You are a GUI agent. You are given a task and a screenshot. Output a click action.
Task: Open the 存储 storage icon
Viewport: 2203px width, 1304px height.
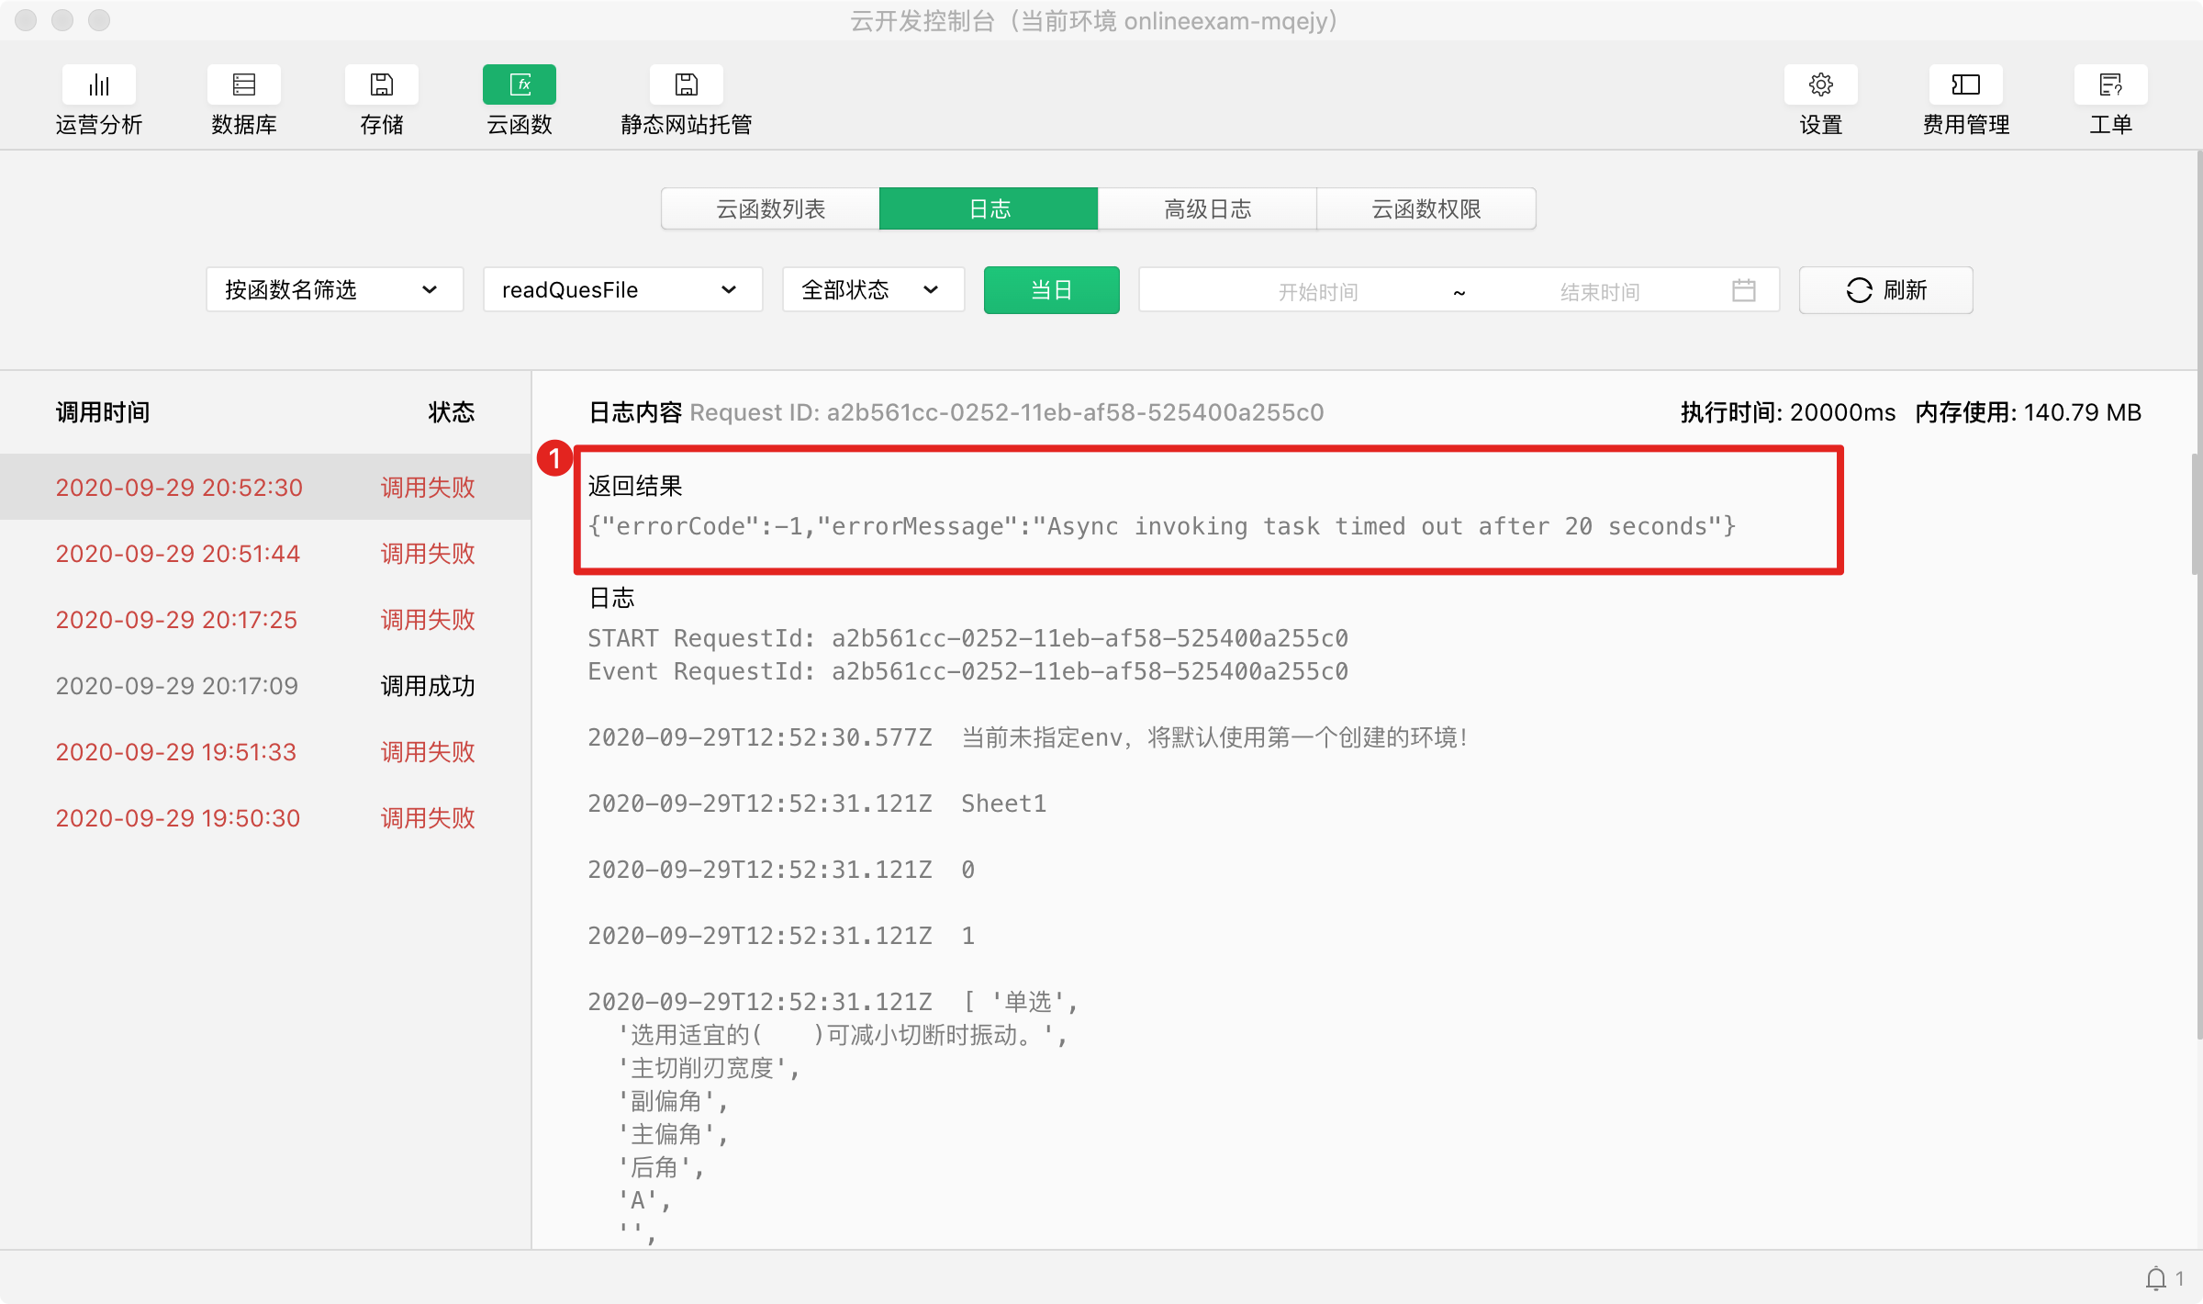(382, 85)
